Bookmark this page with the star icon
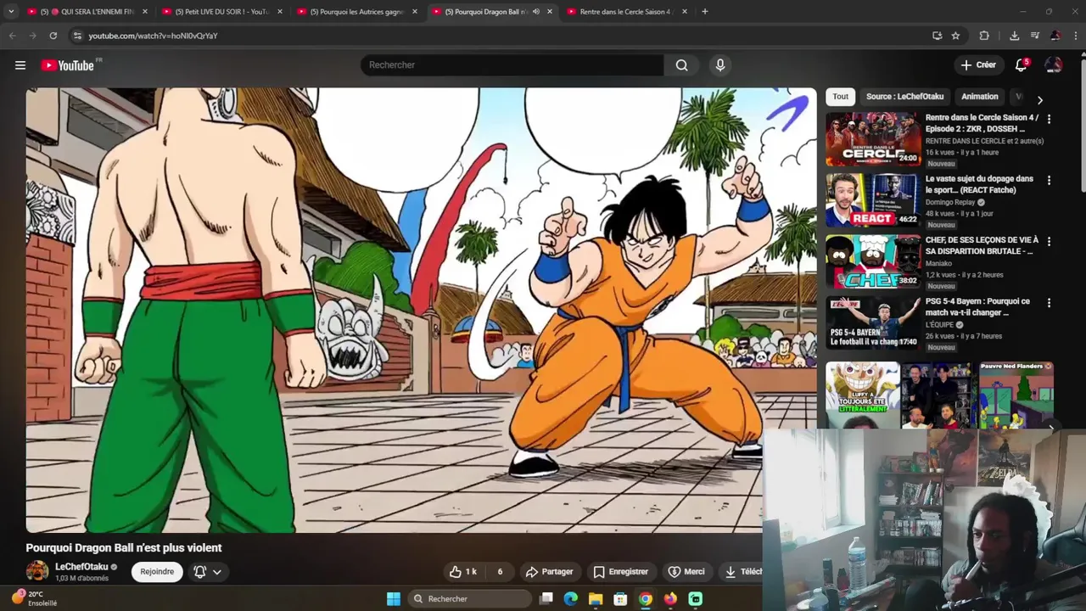The image size is (1086, 611). point(955,36)
